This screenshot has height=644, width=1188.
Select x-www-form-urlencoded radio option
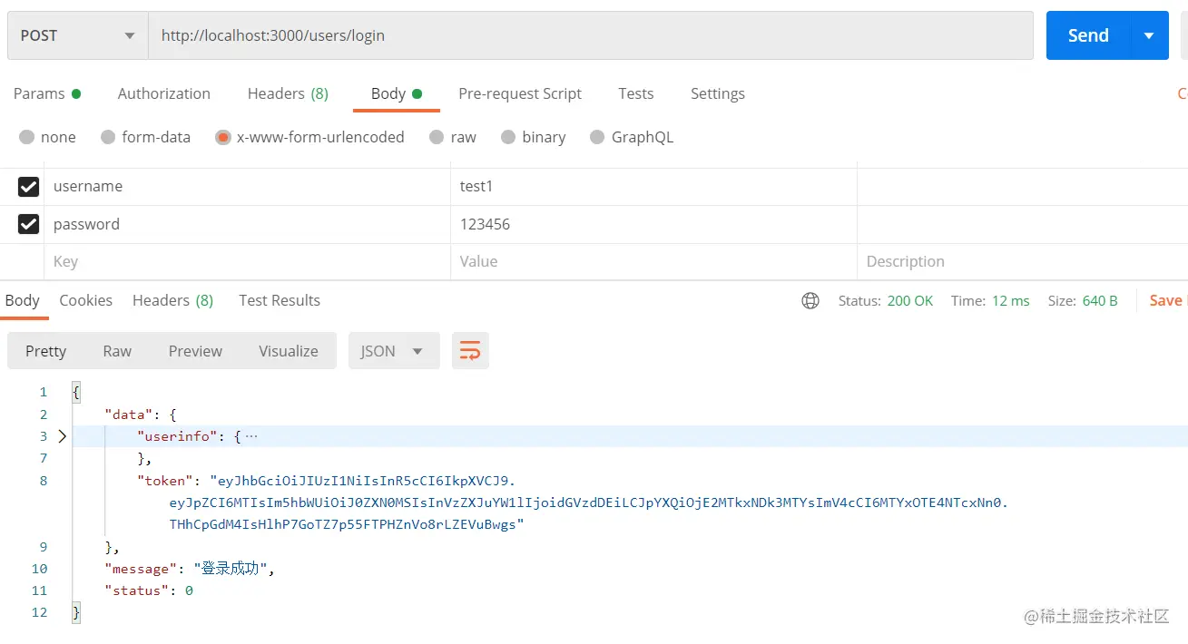pyautogui.click(x=222, y=137)
